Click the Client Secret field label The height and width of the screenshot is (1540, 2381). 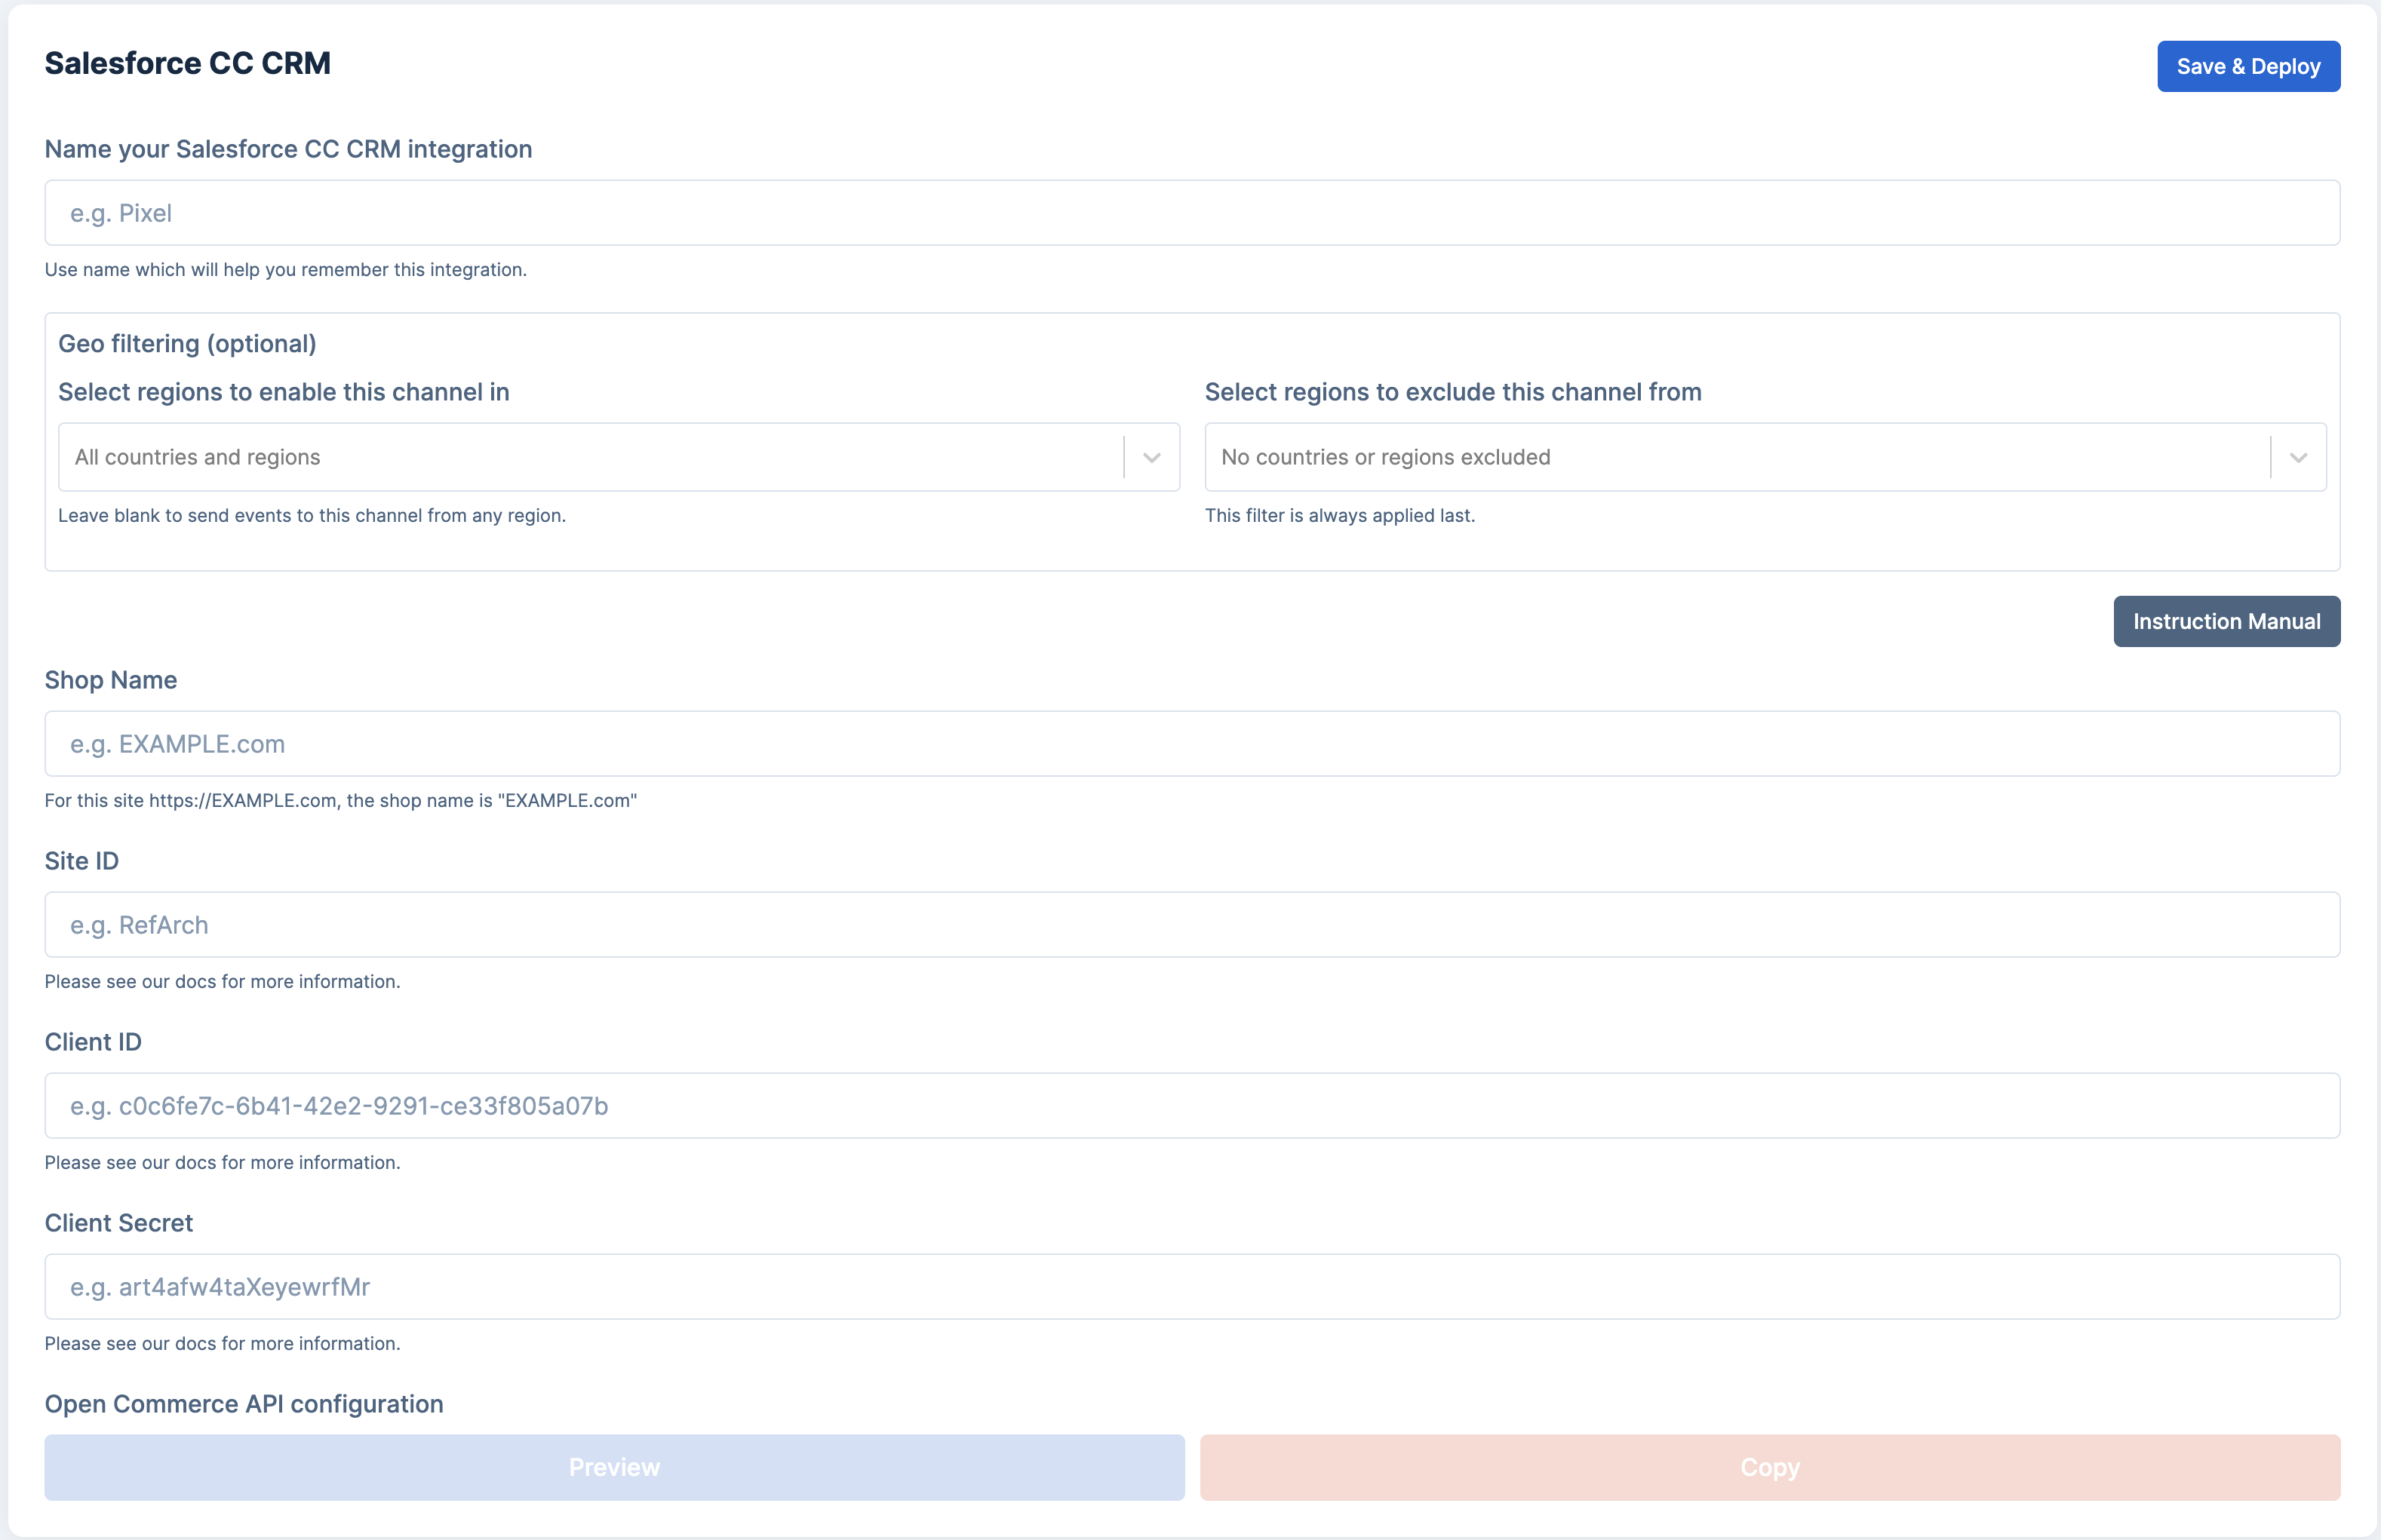tap(118, 1223)
